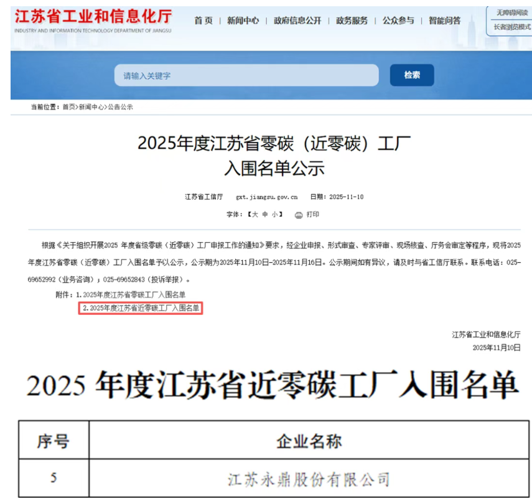Image resolution: width=532 pixels, height=498 pixels.
Task: Set font size to 大
Action: point(254,215)
